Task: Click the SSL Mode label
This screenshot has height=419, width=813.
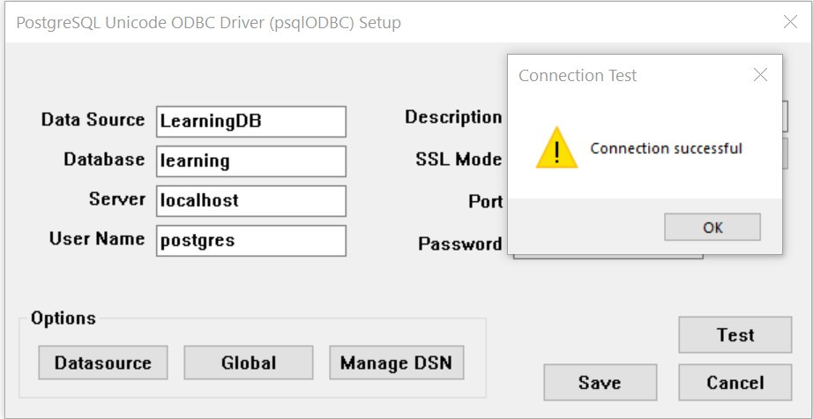Action: coord(459,159)
